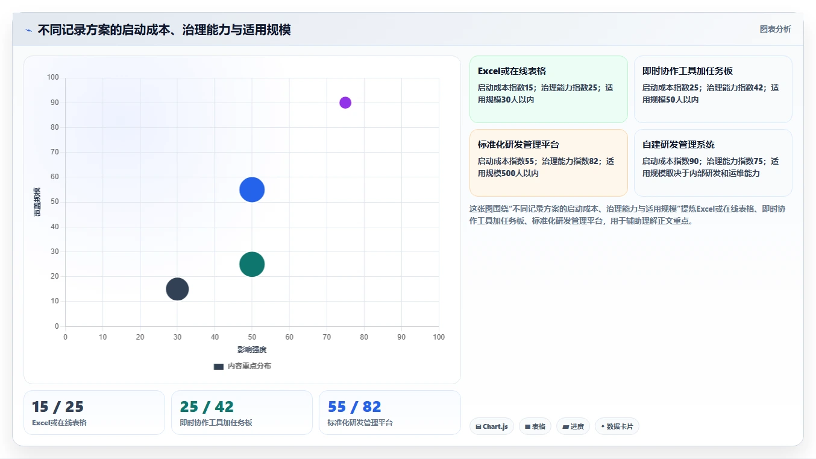Select the 25 / 42 stat card
This screenshot has width=816, height=459.
point(242,413)
